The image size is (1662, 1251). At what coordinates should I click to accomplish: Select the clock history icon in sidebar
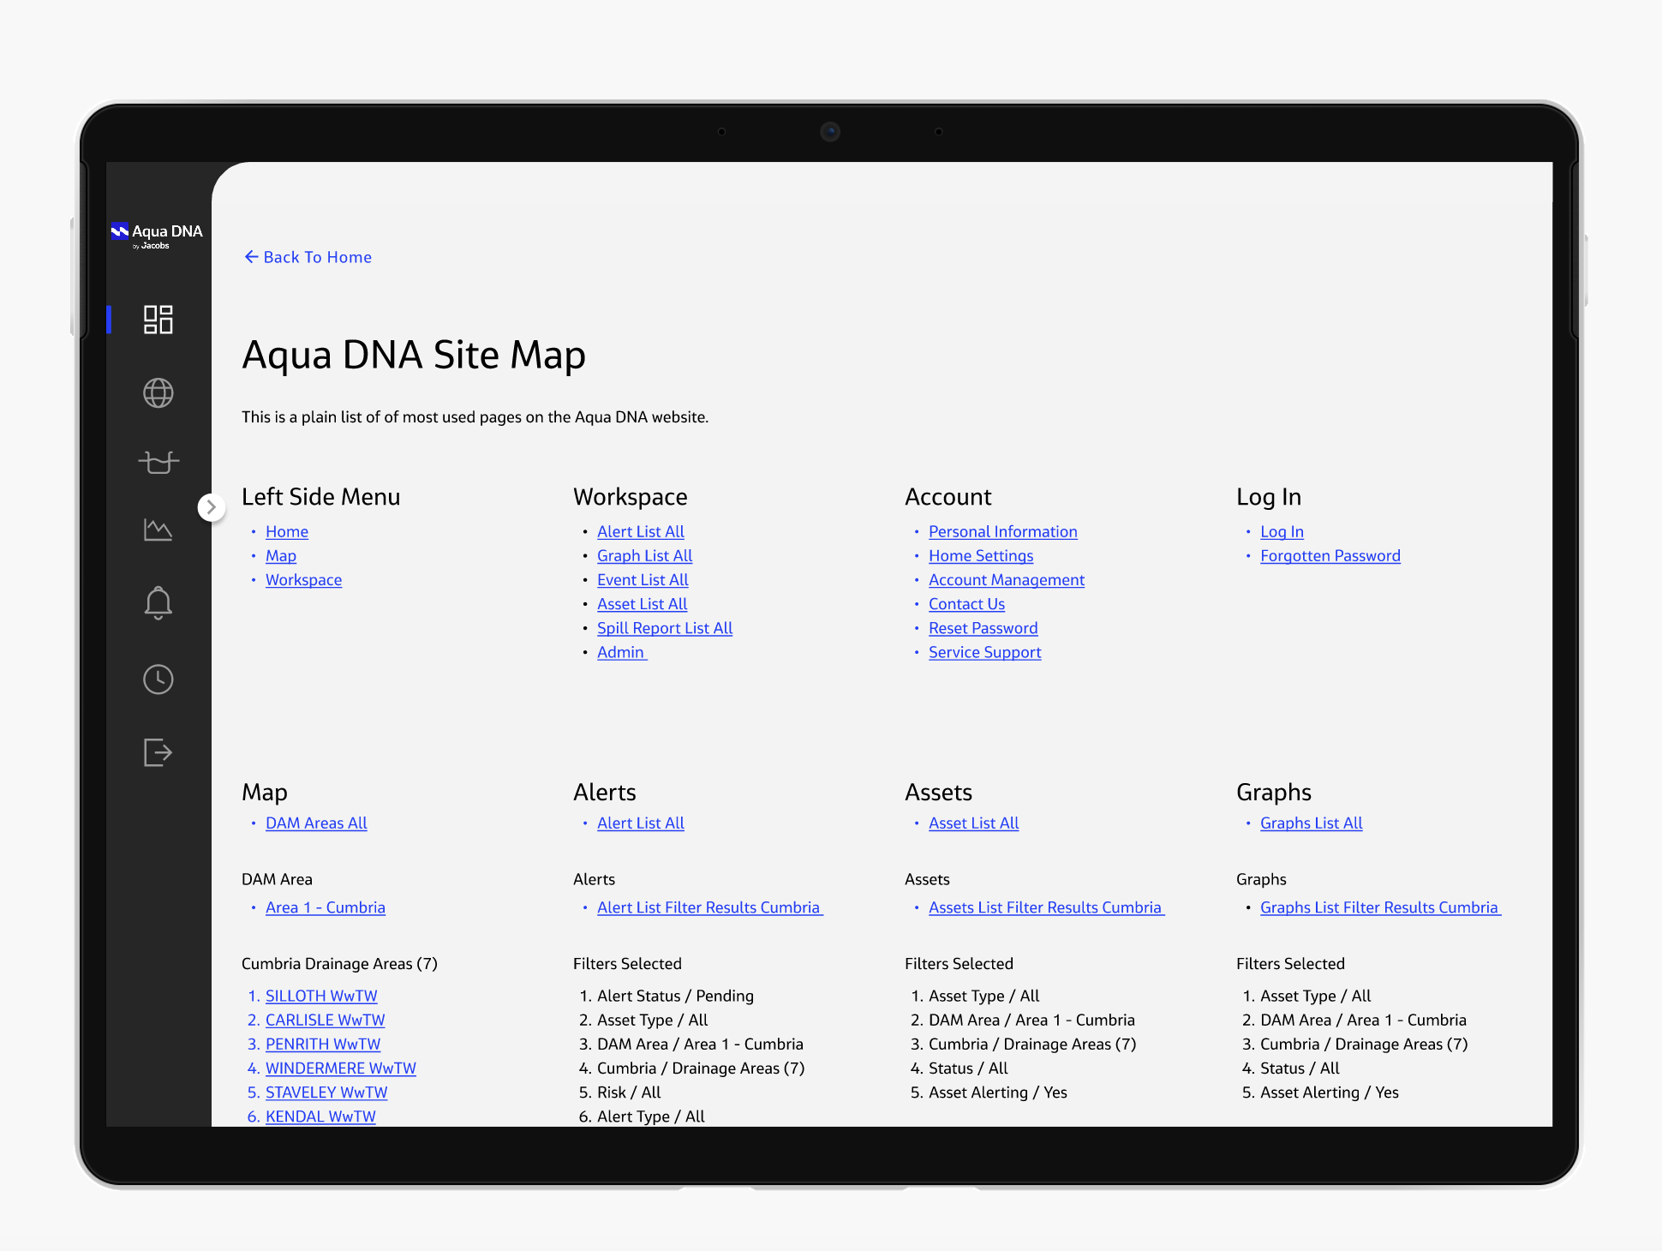[x=158, y=679]
